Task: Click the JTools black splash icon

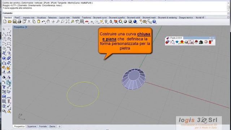Action: (x=201, y=42)
